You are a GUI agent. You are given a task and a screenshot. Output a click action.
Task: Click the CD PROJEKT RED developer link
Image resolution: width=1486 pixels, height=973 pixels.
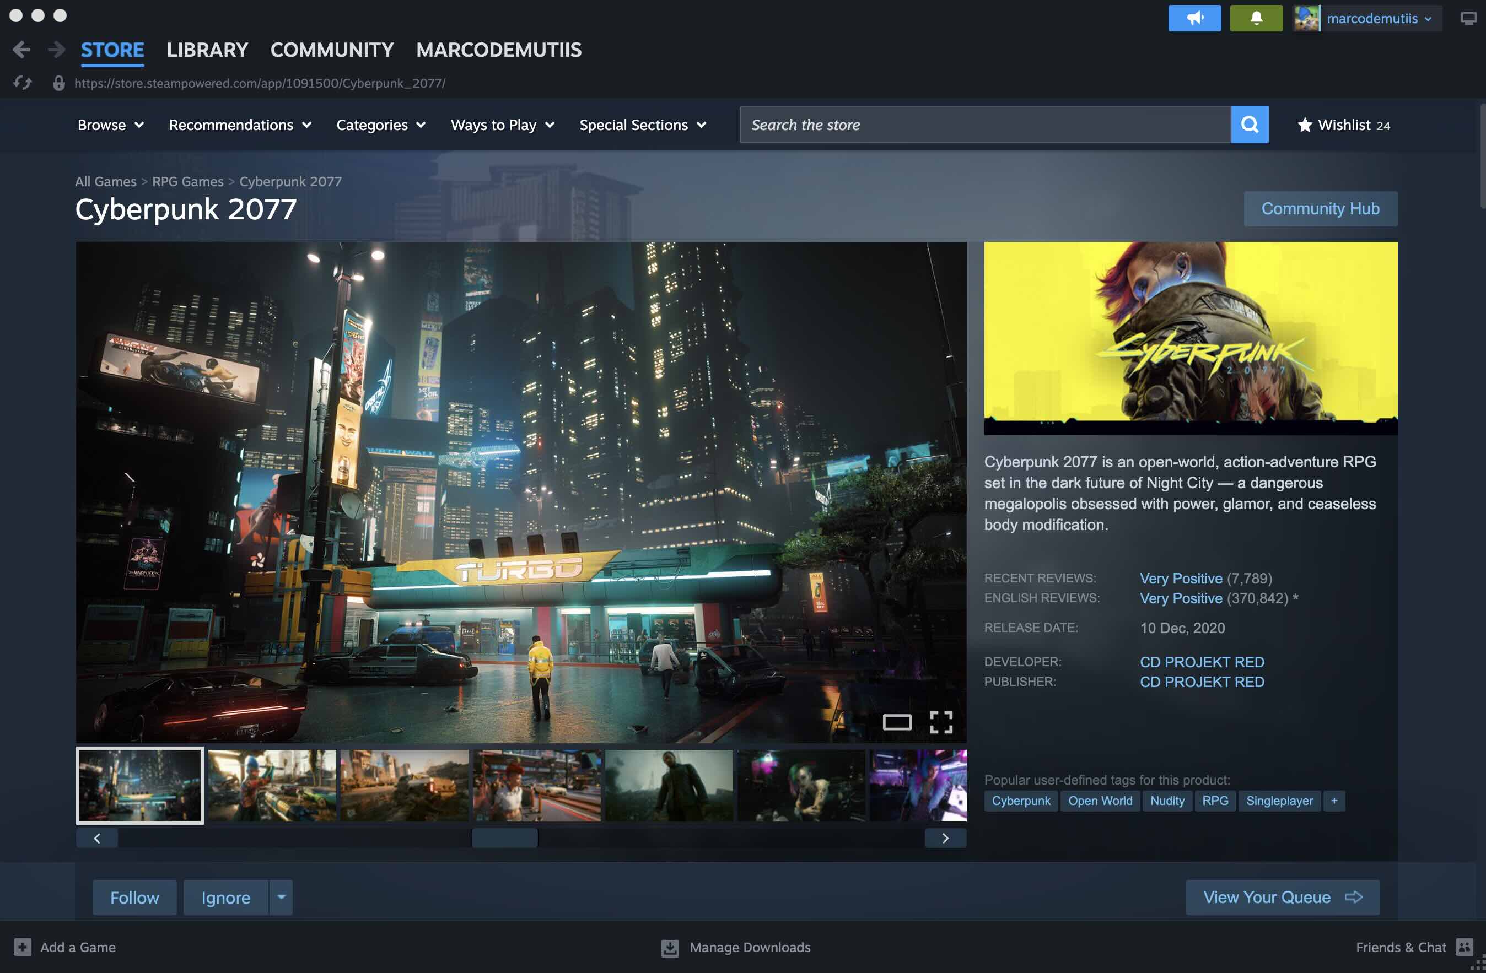(1201, 662)
